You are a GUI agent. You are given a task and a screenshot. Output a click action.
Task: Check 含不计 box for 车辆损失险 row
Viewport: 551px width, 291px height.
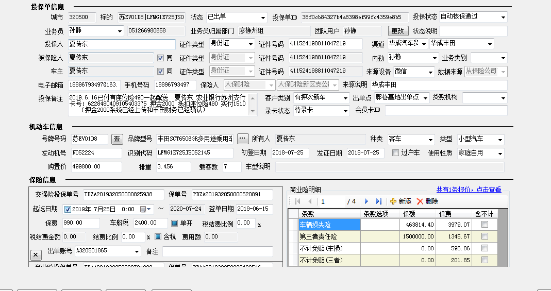click(x=484, y=225)
